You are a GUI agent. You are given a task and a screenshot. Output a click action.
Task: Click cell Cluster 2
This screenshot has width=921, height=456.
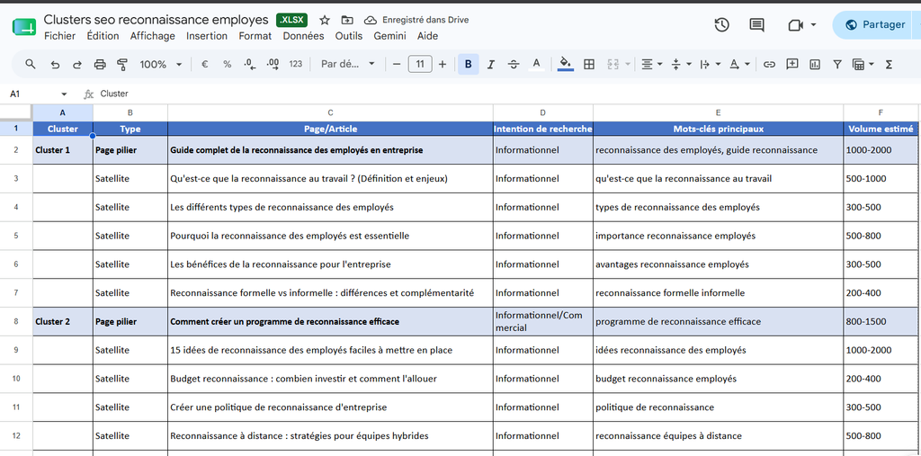pos(63,321)
